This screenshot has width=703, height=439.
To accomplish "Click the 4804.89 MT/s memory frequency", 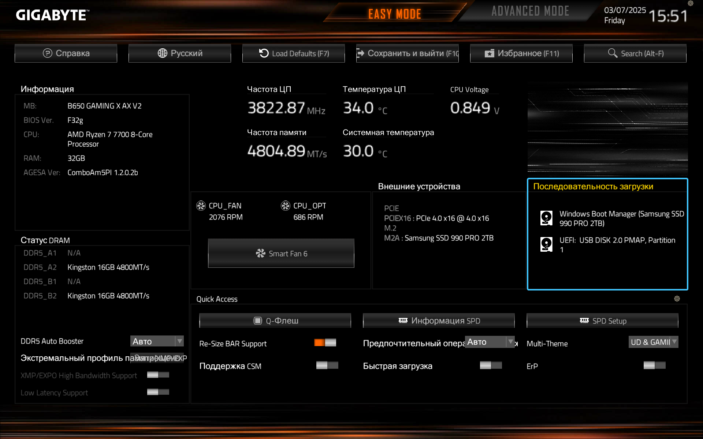I will pyautogui.click(x=287, y=151).
